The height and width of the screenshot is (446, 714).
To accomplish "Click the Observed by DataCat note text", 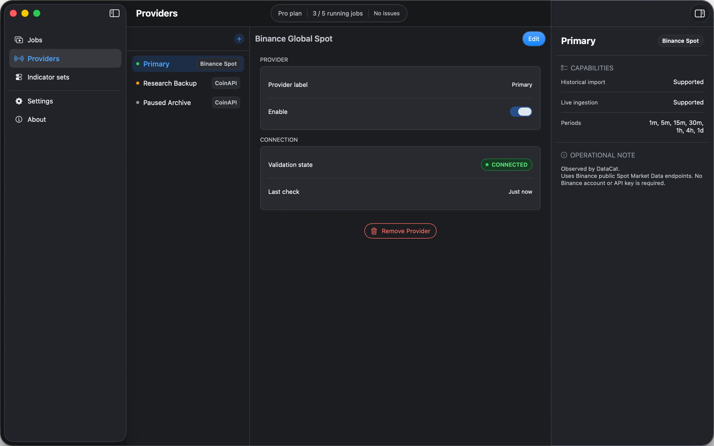I will (x=590, y=169).
